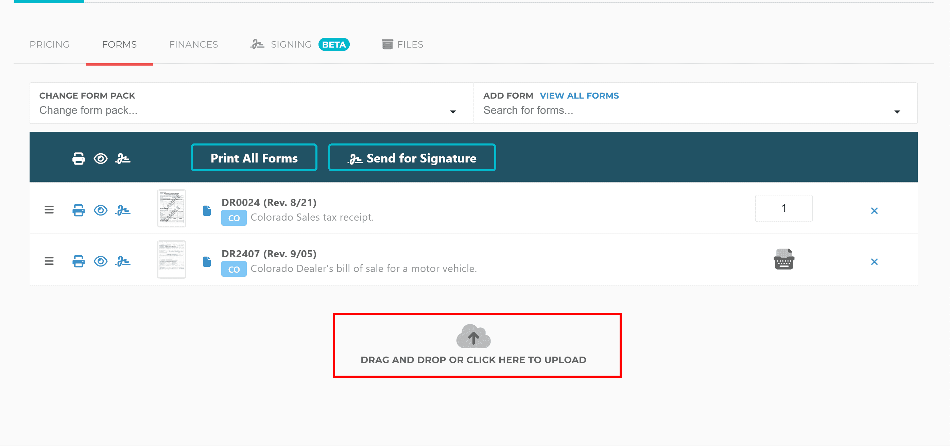Viewport: 950px width, 446px height.
Task: Click the header signature icon
Action: tap(123, 159)
